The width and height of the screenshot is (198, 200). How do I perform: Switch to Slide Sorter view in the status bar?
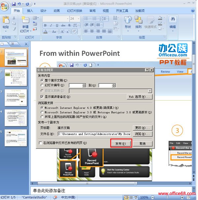coord(131,197)
